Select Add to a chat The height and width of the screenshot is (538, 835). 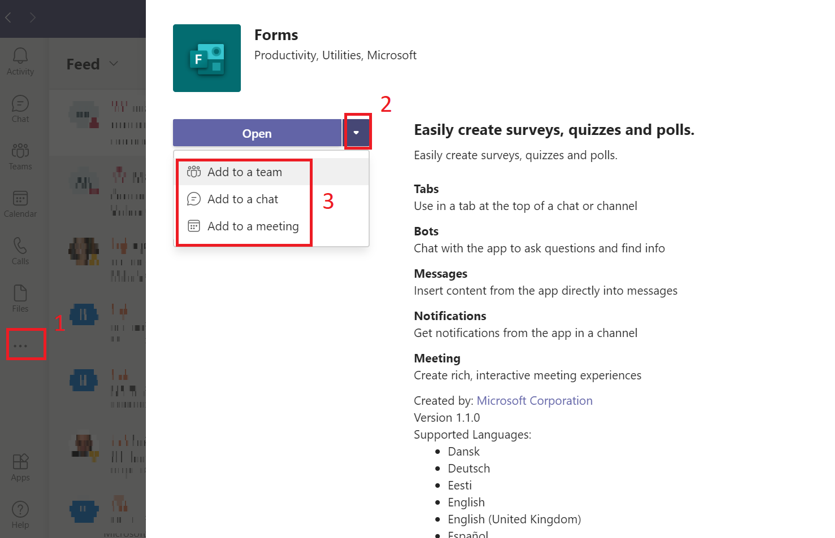pyautogui.click(x=271, y=199)
